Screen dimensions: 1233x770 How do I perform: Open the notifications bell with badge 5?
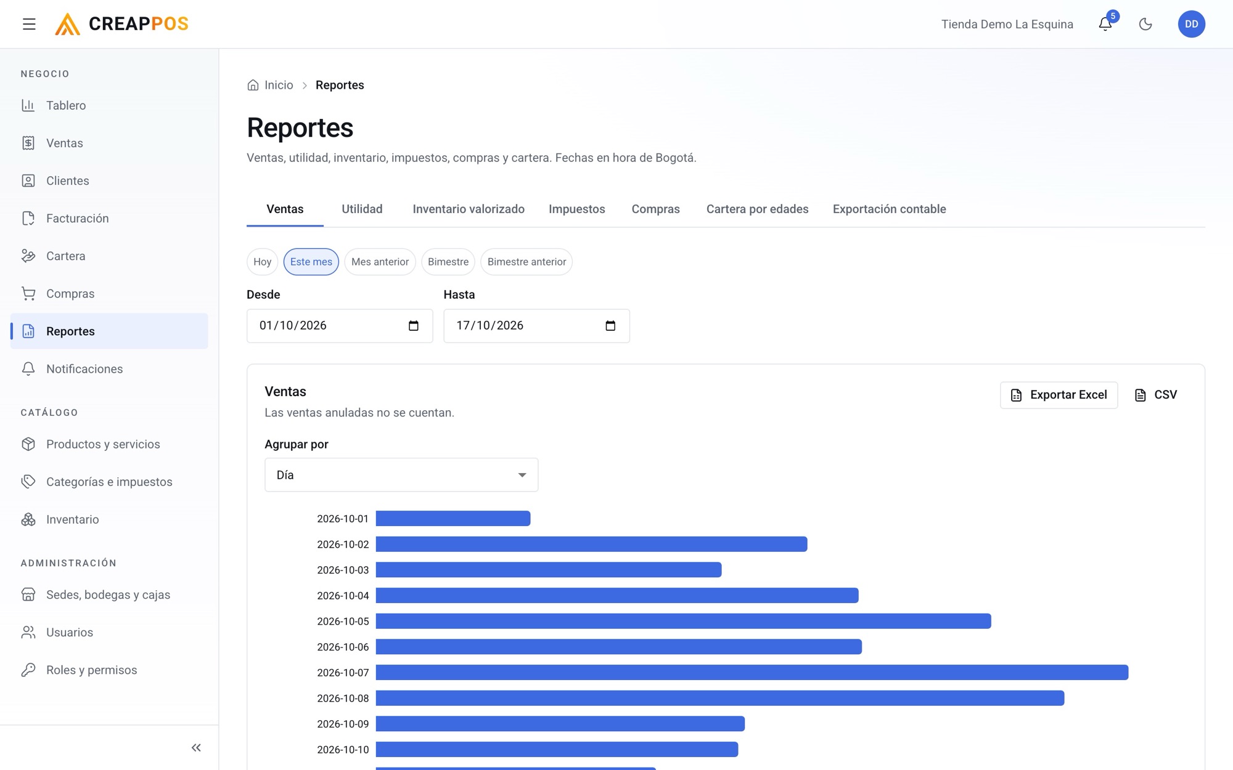1105,24
